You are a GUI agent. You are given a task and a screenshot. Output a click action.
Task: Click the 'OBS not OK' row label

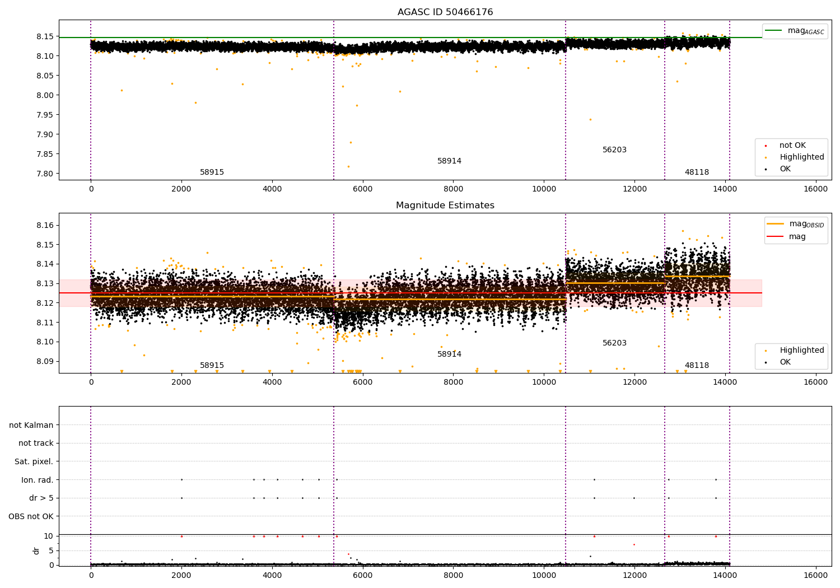click(31, 516)
